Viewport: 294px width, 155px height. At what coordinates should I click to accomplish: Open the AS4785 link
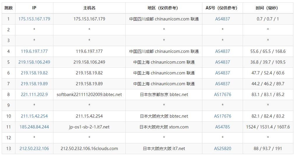[222, 127]
